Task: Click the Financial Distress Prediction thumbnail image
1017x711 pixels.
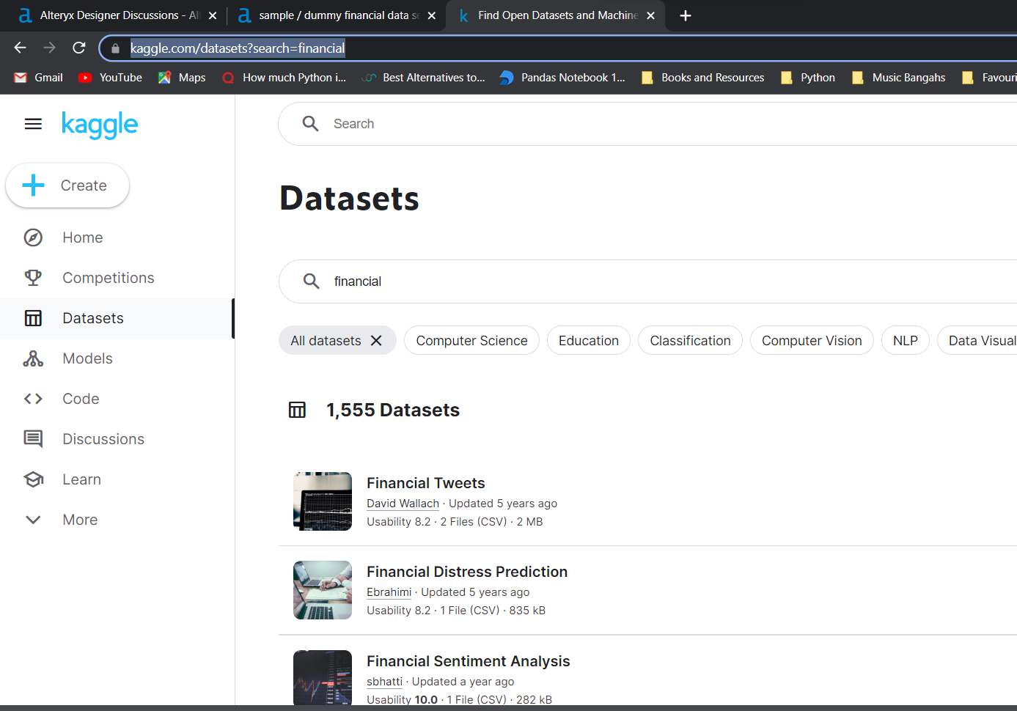Action: pos(322,590)
